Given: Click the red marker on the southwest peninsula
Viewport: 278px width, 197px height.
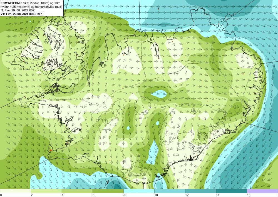Looking at the screenshot, I should click(x=51, y=150).
